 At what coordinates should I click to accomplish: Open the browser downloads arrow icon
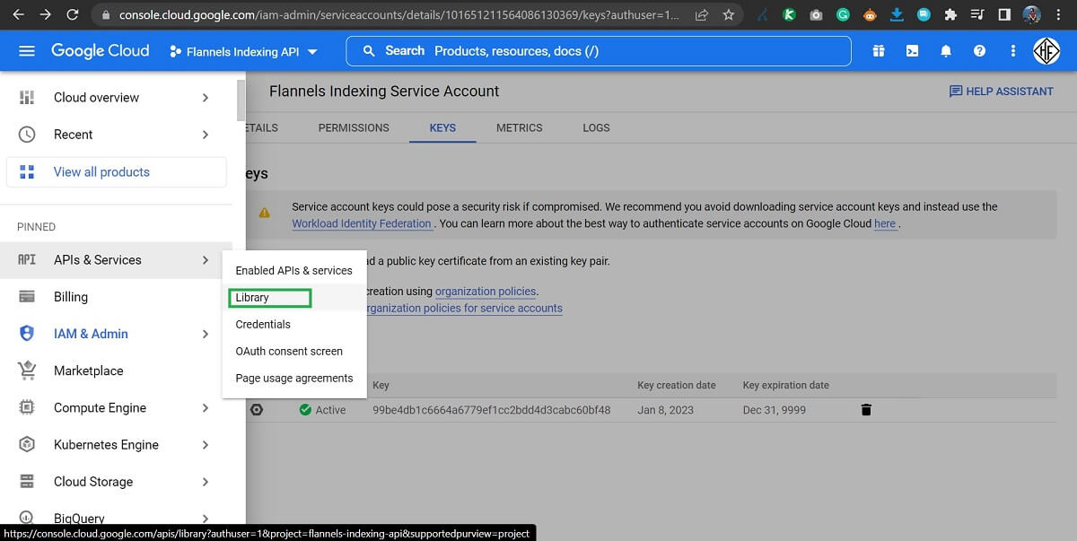[897, 14]
